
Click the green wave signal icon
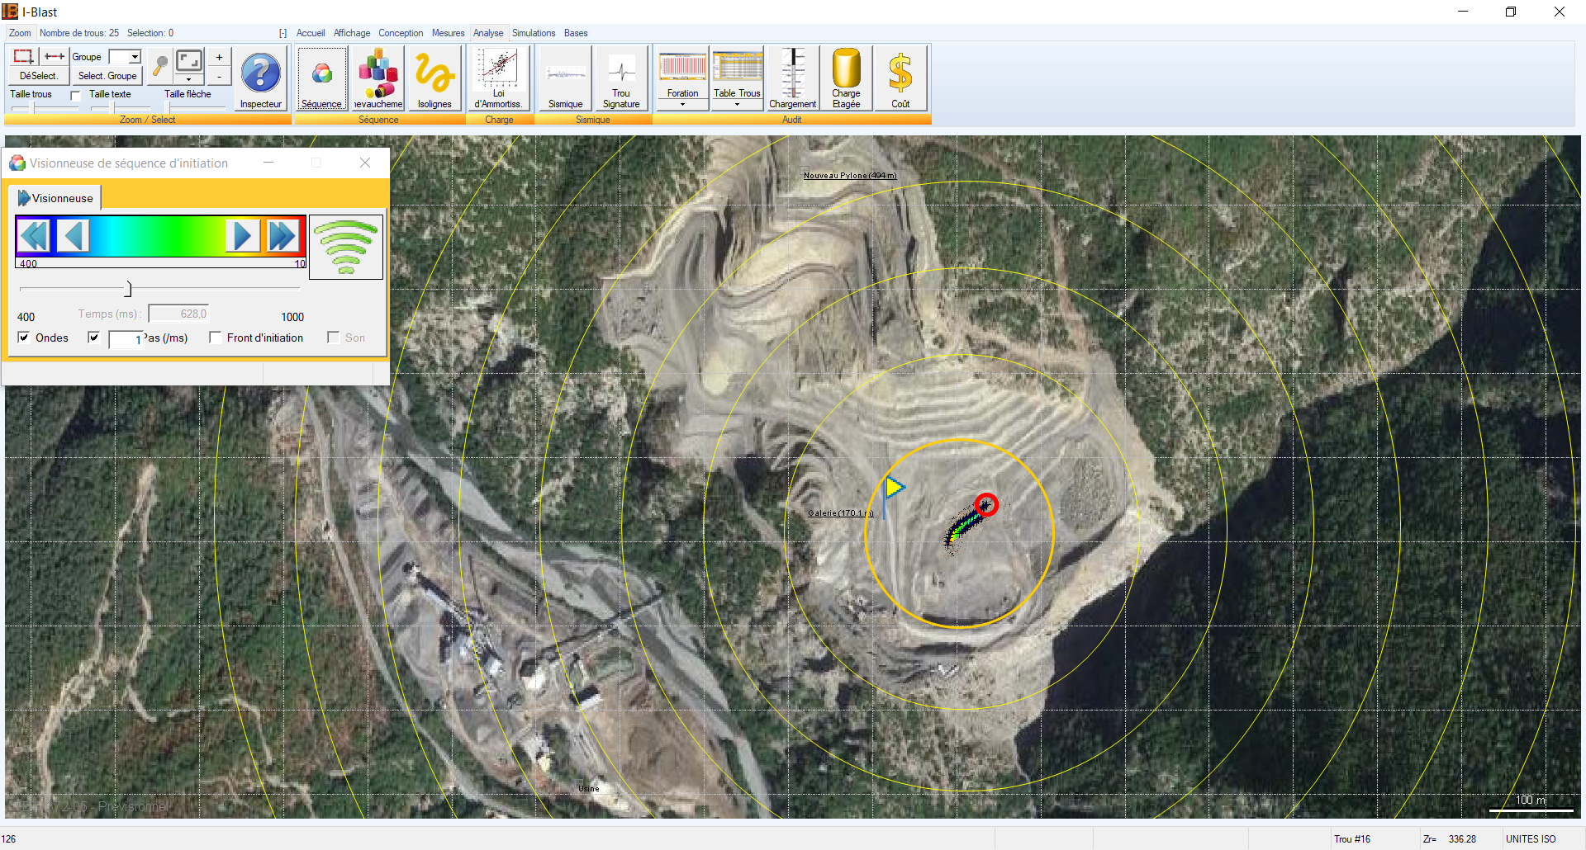346,247
